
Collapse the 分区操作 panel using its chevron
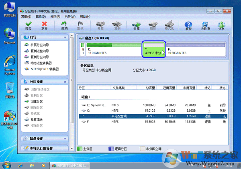[x=65, y=81]
